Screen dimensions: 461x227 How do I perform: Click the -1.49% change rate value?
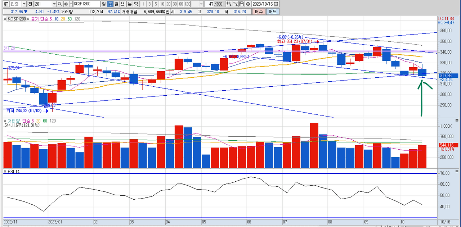(53, 12)
